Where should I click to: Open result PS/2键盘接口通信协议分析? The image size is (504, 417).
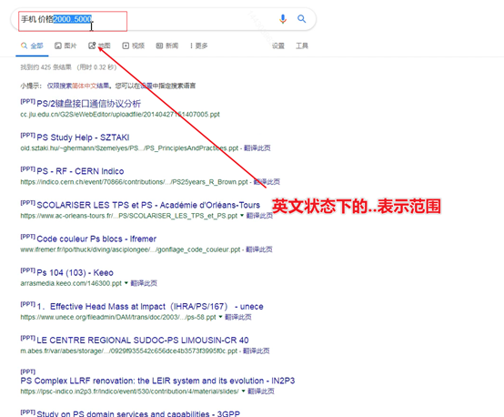click(x=89, y=104)
